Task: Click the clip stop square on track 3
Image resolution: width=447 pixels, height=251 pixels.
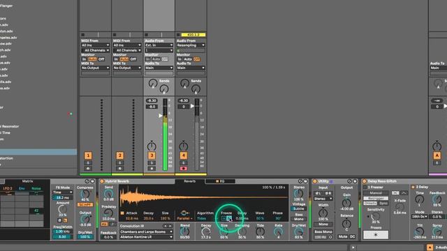Action: (x=147, y=35)
